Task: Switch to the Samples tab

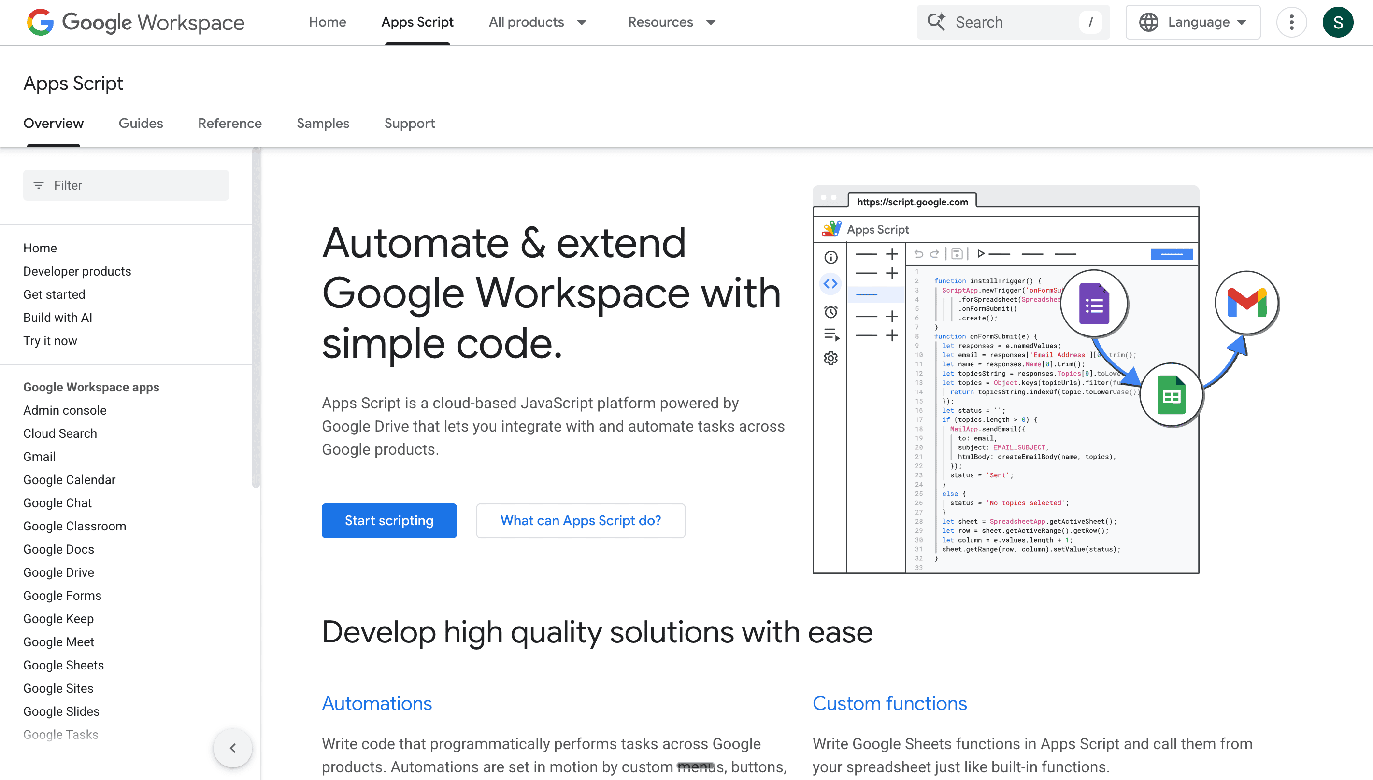Action: pos(323,123)
